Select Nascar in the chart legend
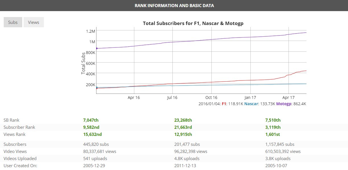Image resolution: width=348 pixels, height=170 pixels. (x=251, y=104)
